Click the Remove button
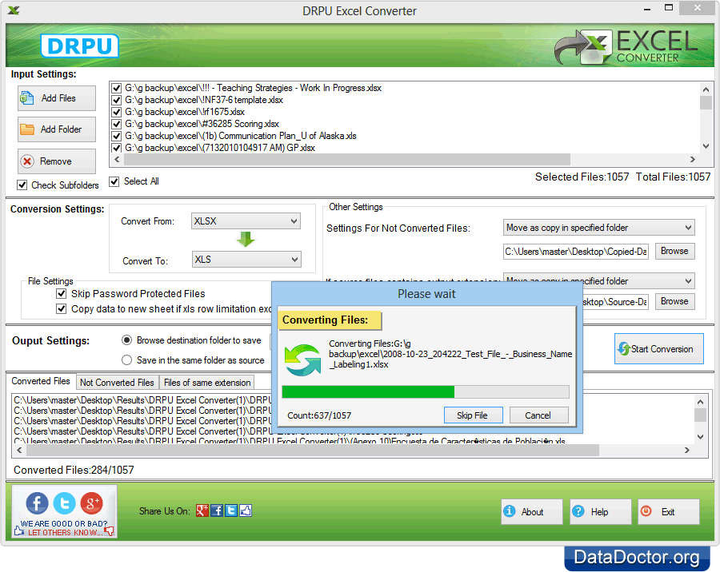Viewport: 720px width, 572px height. pos(57,161)
